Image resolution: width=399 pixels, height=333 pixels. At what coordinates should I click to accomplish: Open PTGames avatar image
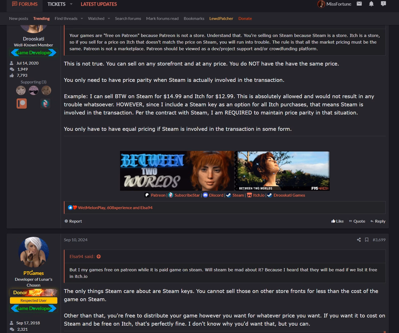(34, 252)
